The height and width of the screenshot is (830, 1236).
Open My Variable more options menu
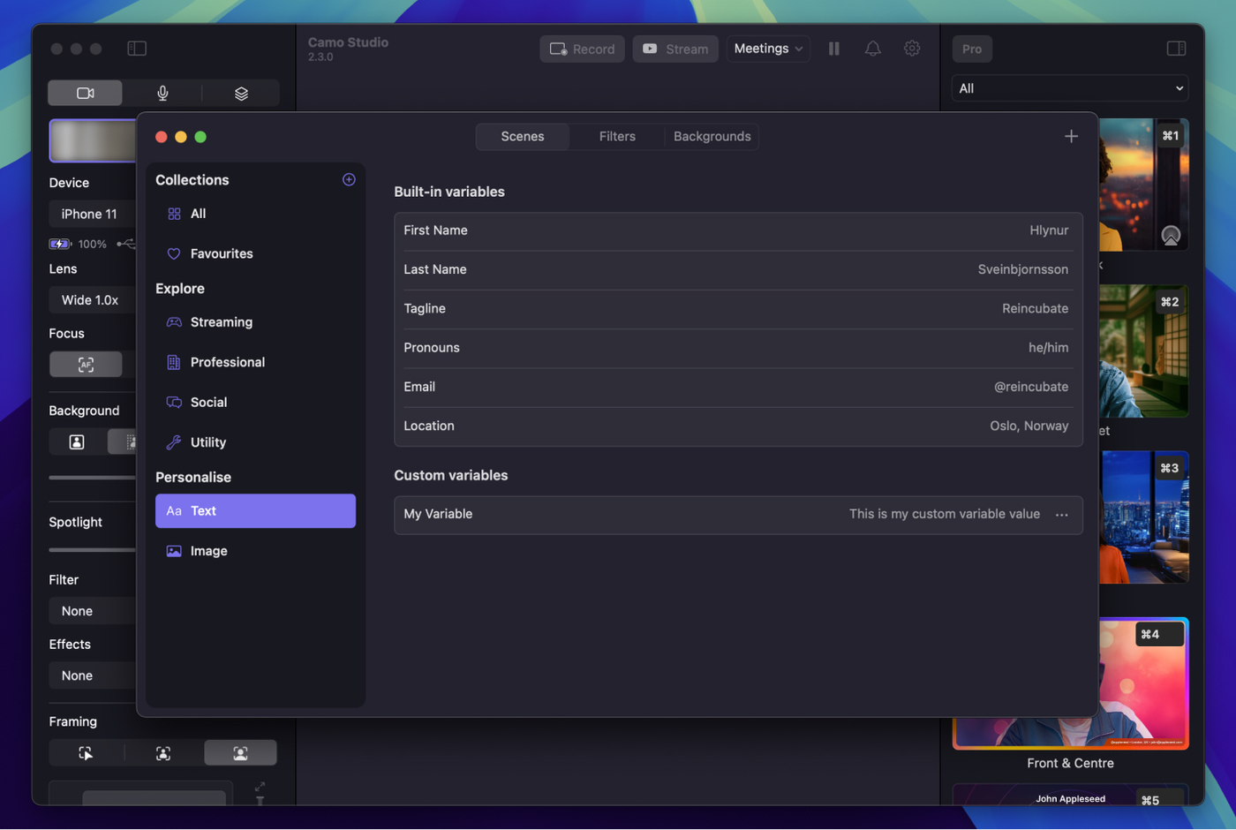tap(1061, 515)
